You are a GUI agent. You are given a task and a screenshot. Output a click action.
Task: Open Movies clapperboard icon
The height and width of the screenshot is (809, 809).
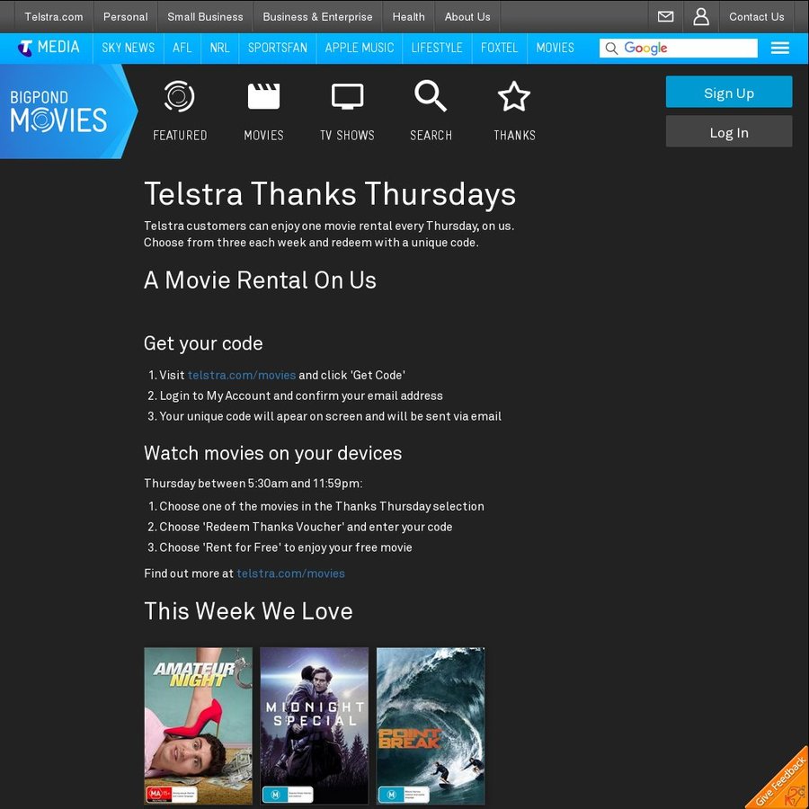[263, 96]
